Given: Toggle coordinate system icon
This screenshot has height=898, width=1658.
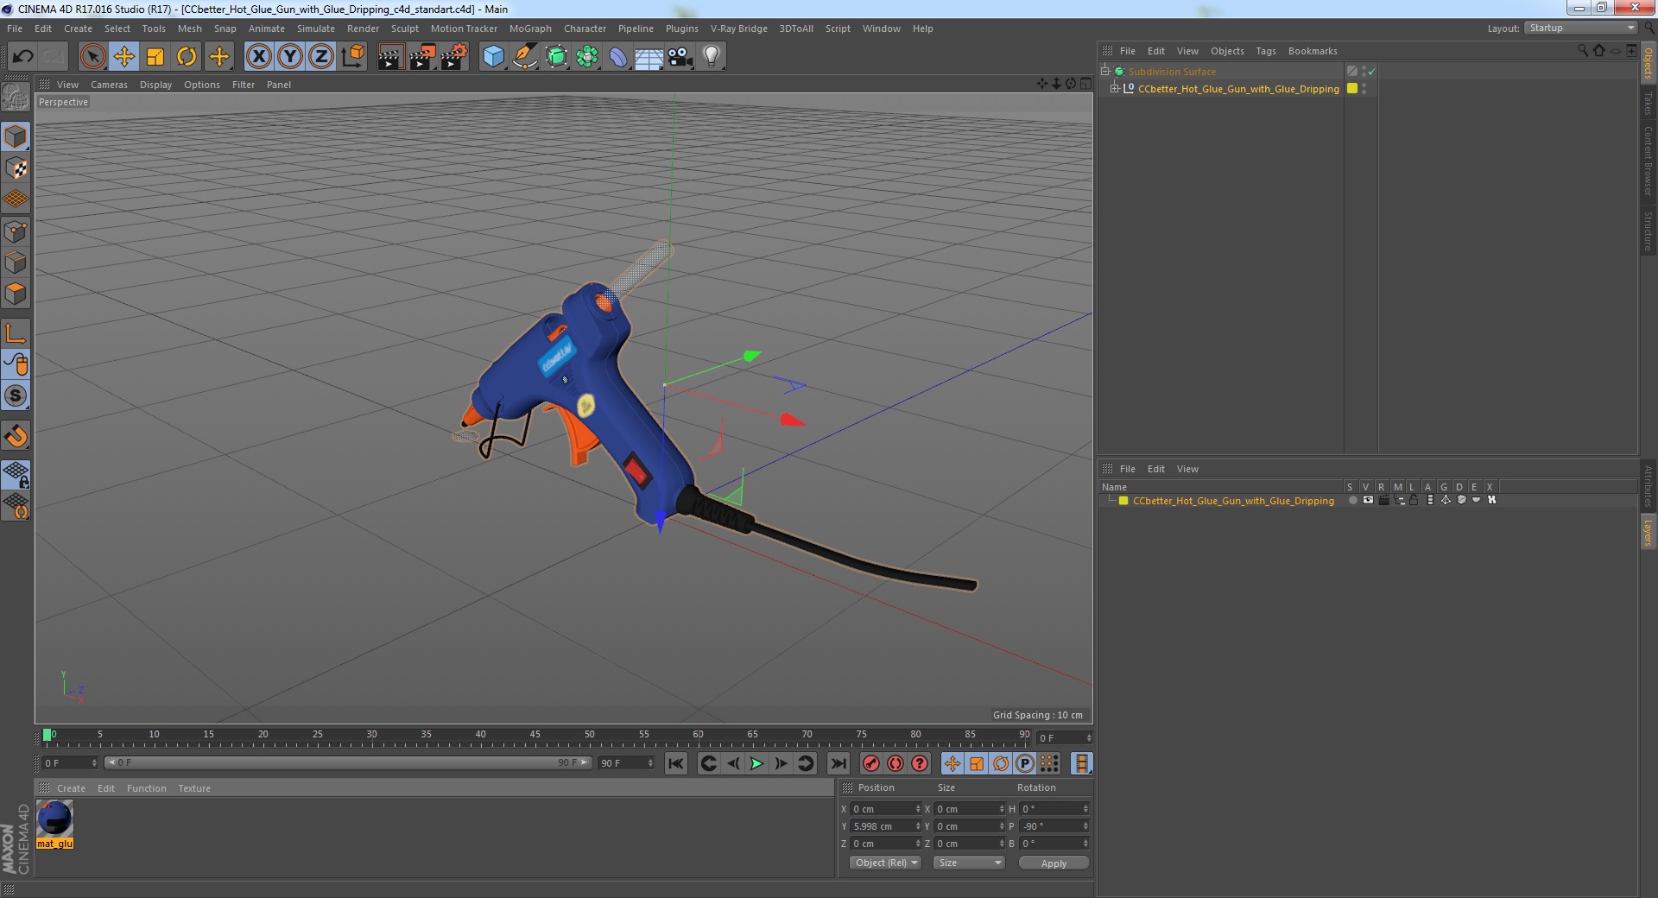Looking at the screenshot, I should [352, 57].
